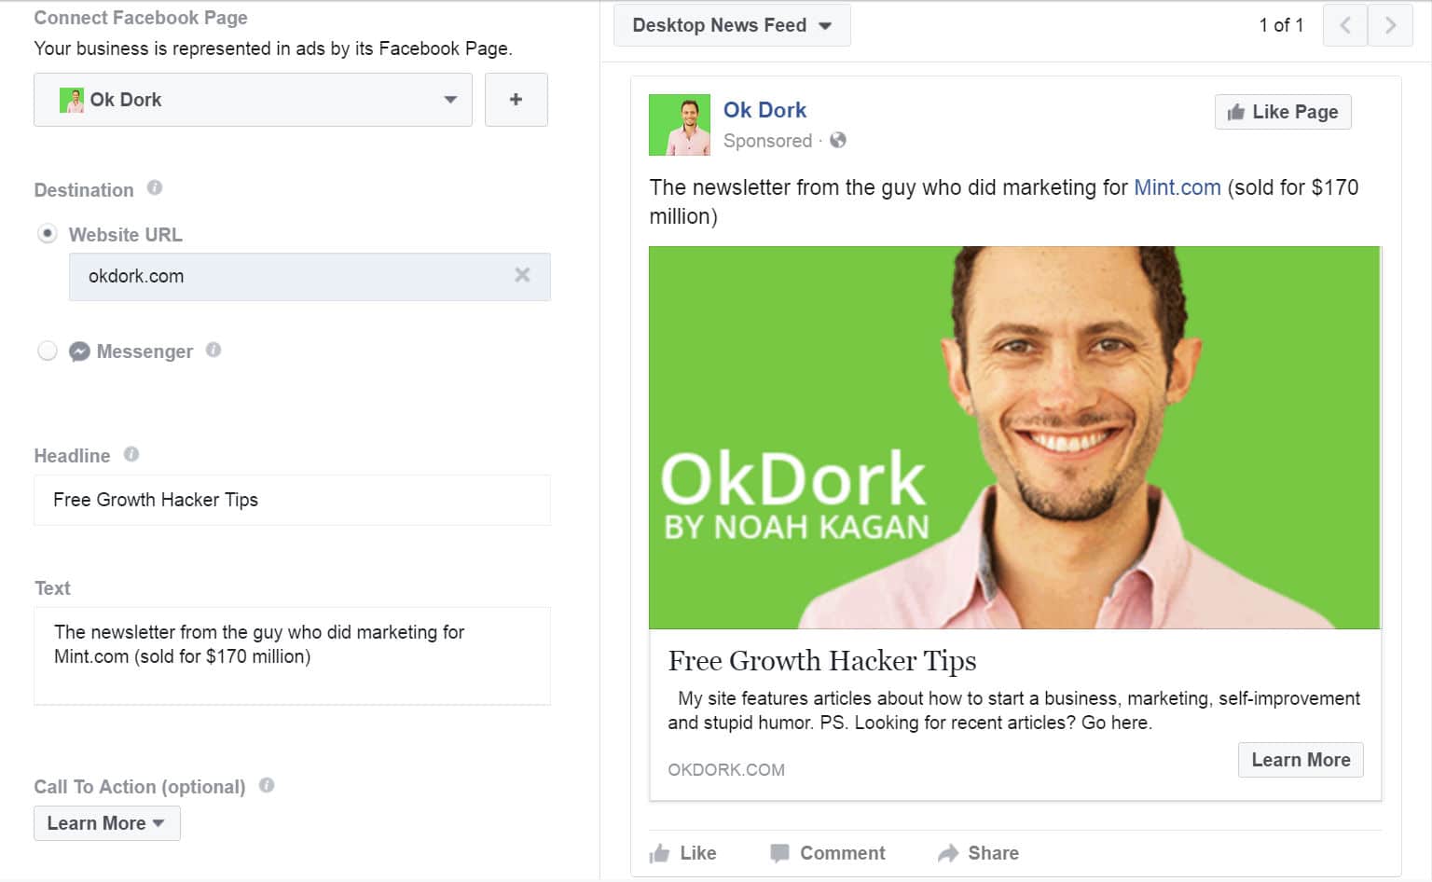Open the Messenger destination icon
Screen dimensions: 1432x882
click(79, 351)
